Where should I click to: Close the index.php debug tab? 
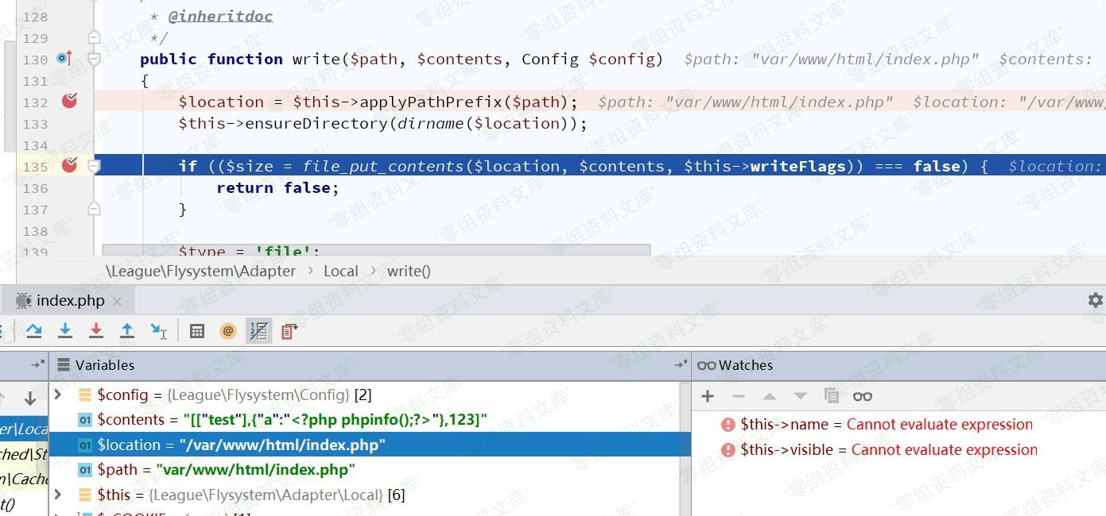coord(117,301)
